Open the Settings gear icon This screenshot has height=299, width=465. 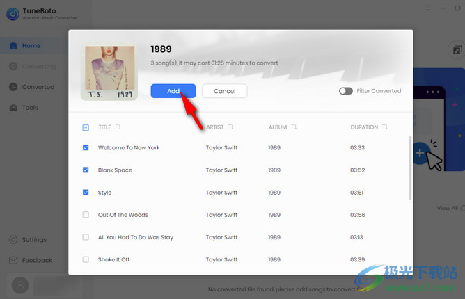[13, 239]
